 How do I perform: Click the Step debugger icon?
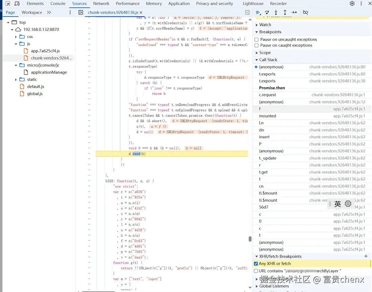(294, 12)
